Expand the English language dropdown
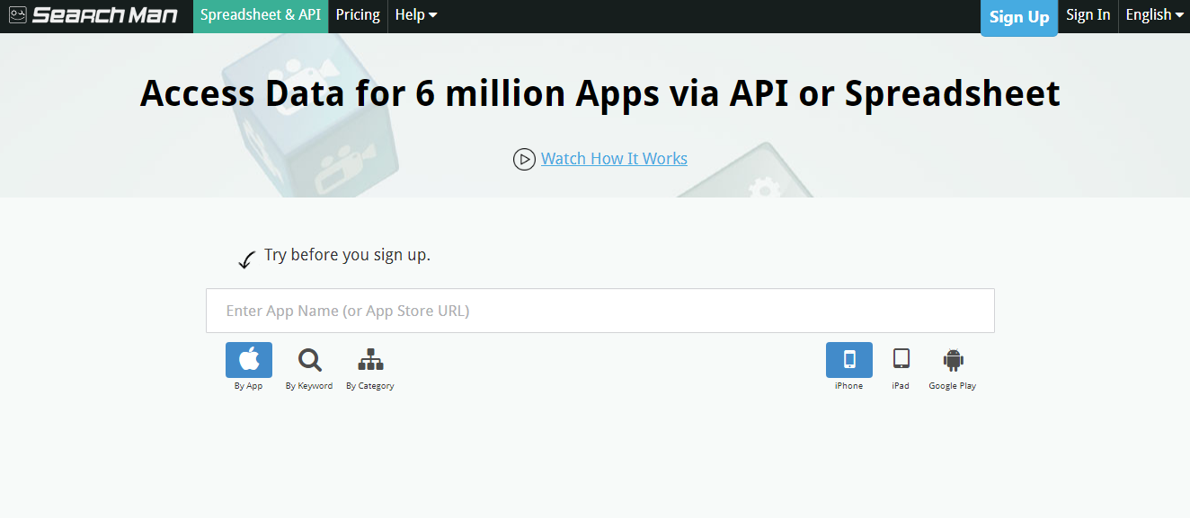 click(1154, 15)
